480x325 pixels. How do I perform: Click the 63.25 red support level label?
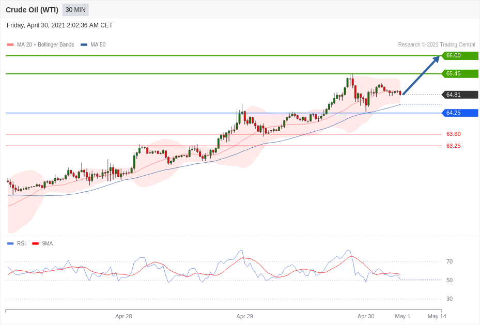point(453,146)
